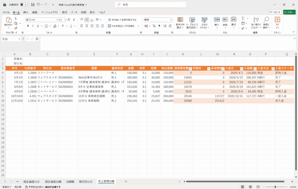
Task: Open the アドイン add-ins icon
Action: (x=277, y=23)
